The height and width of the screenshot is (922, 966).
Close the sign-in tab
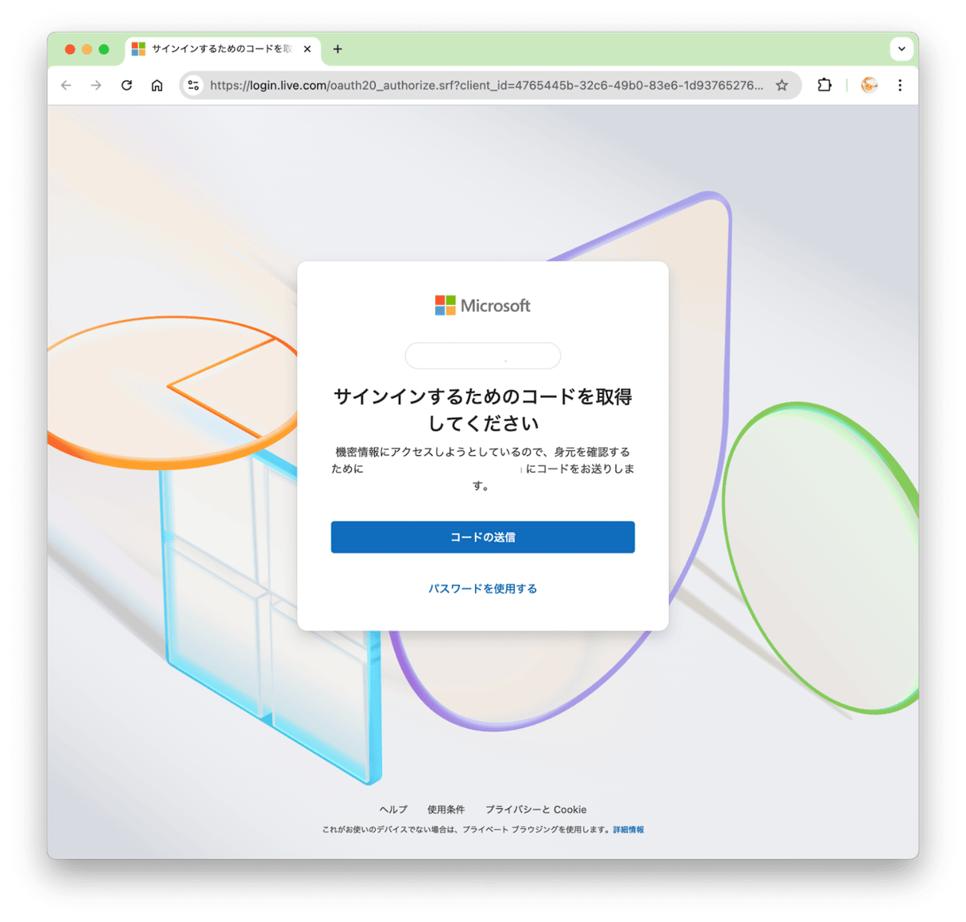pyautogui.click(x=307, y=49)
